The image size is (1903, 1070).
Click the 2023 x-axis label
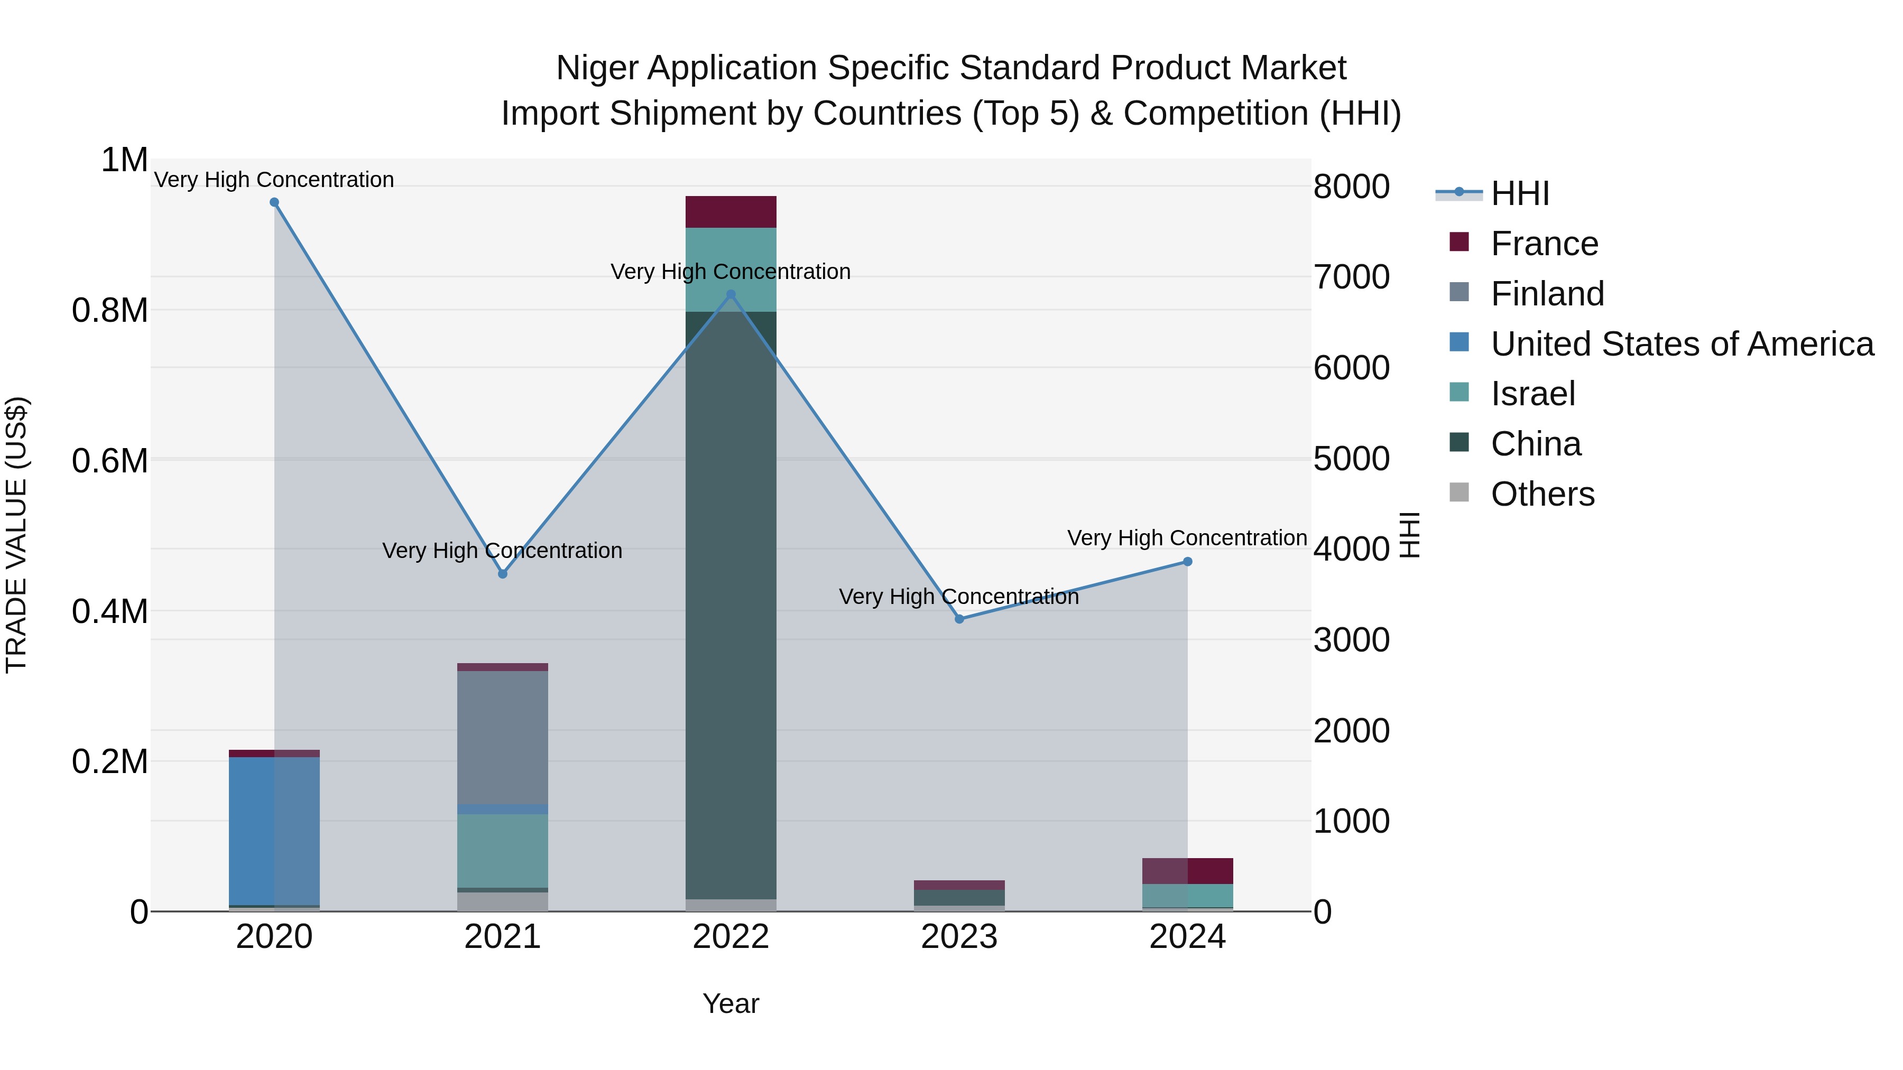(959, 937)
